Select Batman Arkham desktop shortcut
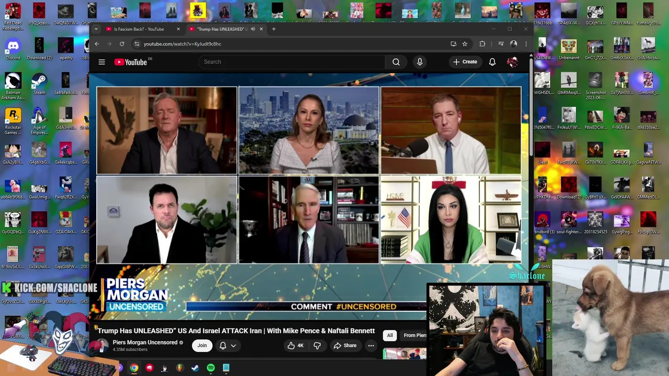Viewport: 669px width, 376px height. pos(13,86)
